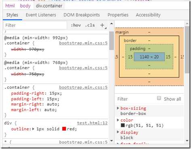Click the html breadcrumb element
The image size is (191, 149).
coord(10,6)
